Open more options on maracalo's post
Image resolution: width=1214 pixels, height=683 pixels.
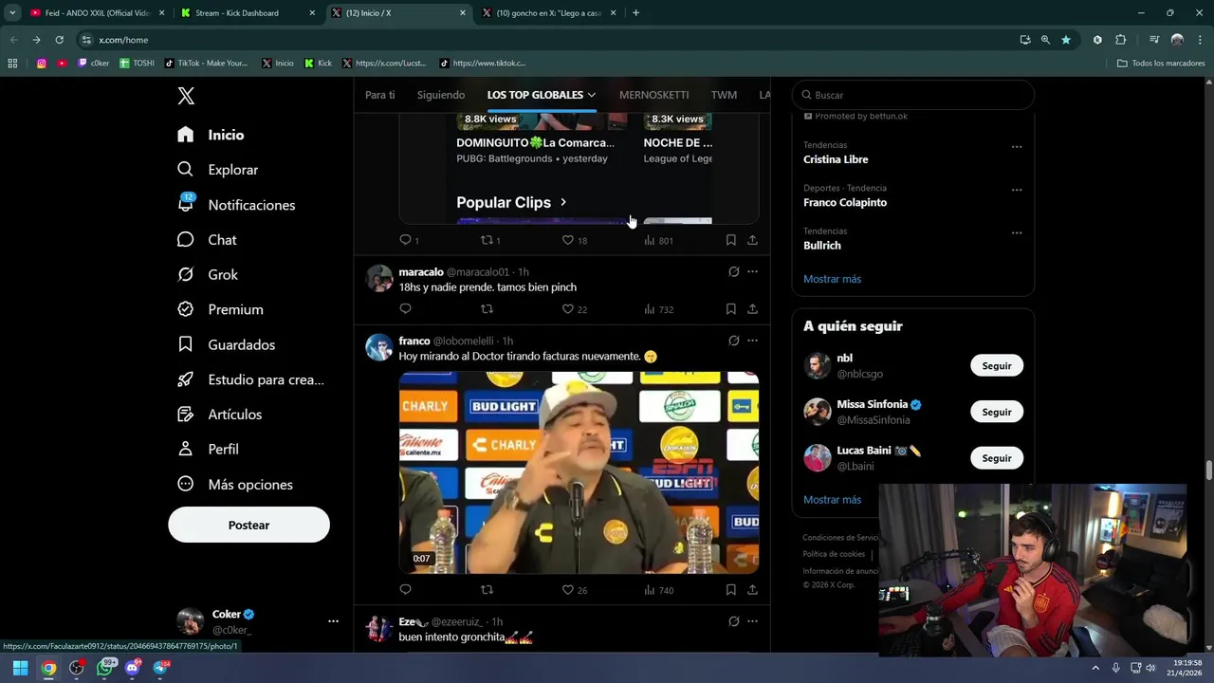click(752, 272)
